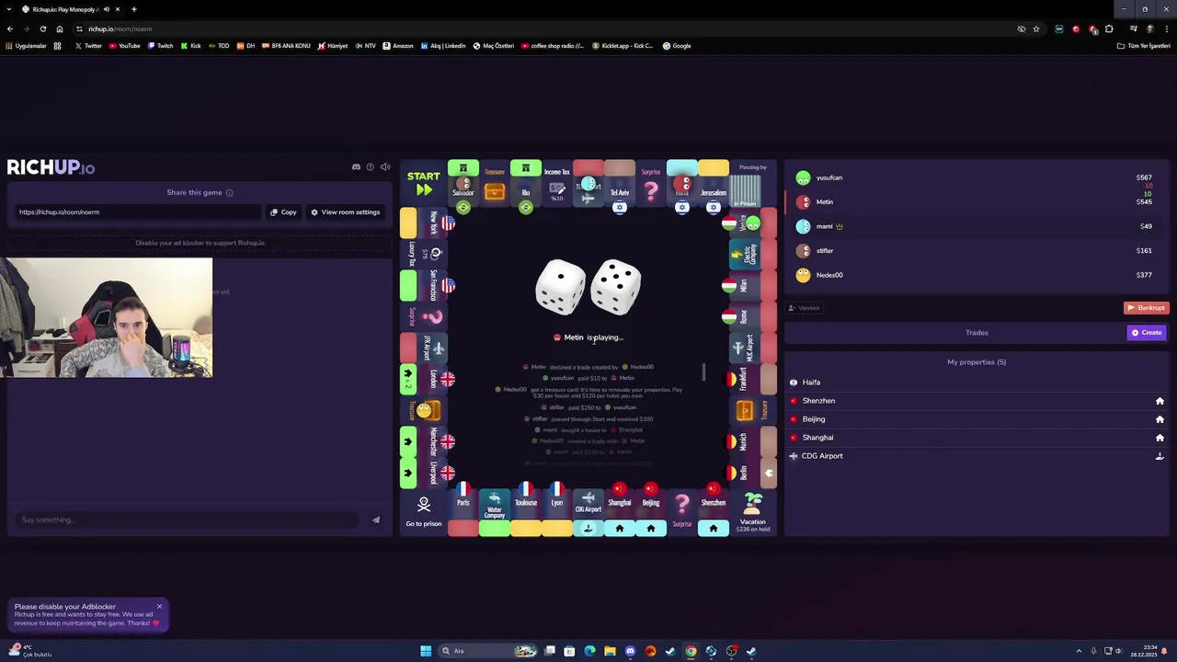Open CDG Airport in My properties

pyautogui.click(x=977, y=456)
